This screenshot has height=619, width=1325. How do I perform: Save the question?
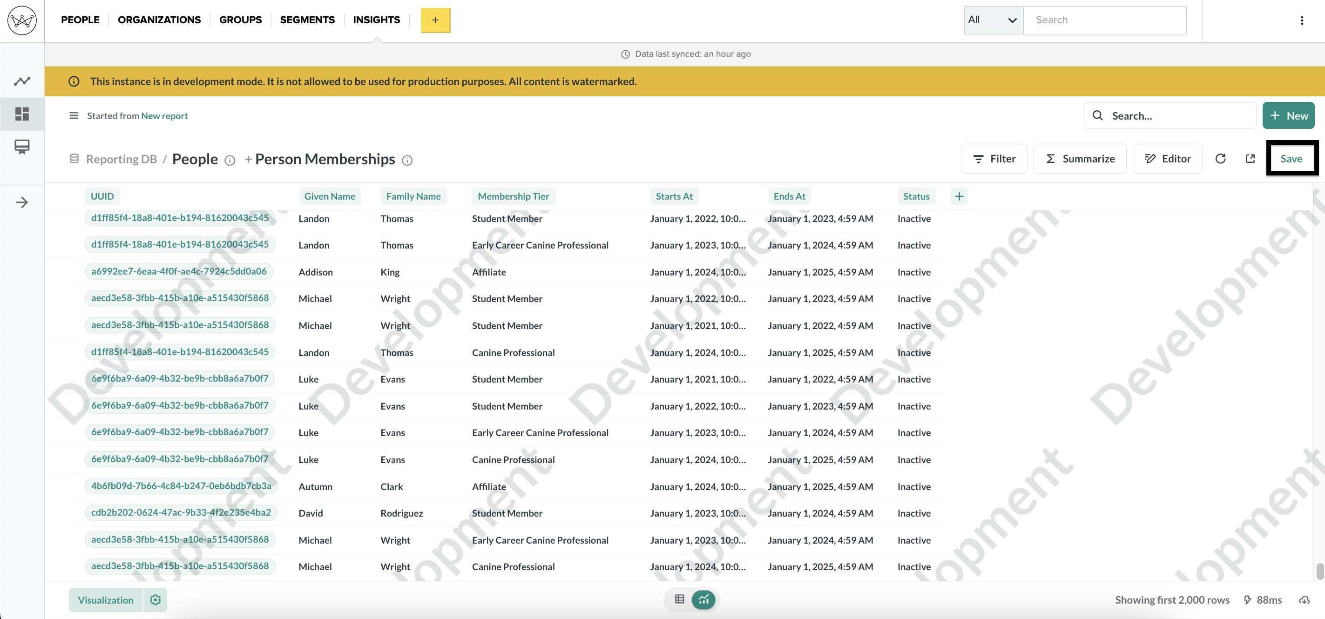(x=1291, y=159)
